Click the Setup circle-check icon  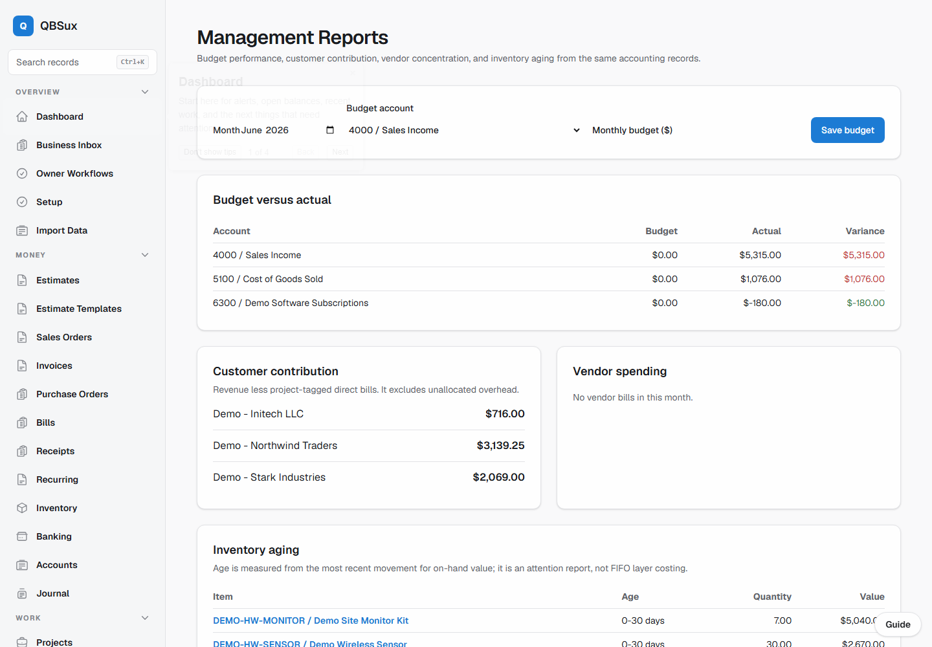click(22, 202)
